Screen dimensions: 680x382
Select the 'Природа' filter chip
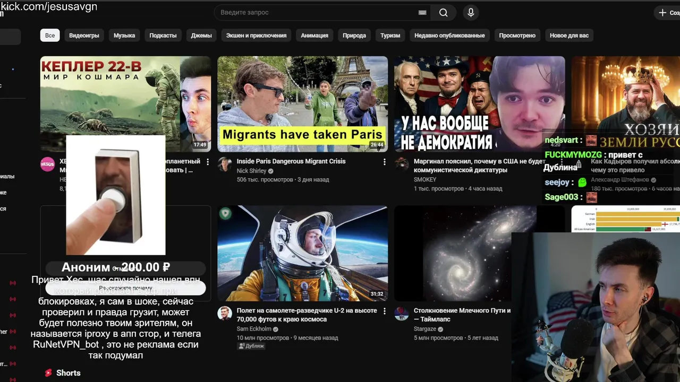pyautogui.click(x=354, y=36)
